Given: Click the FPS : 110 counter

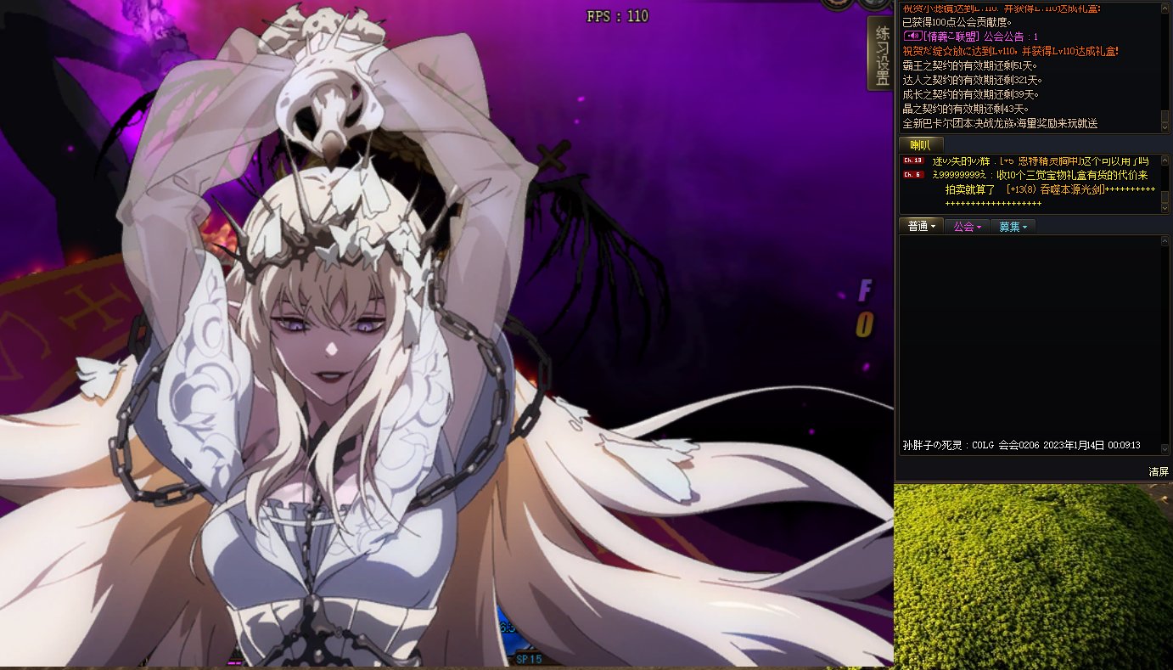Looking at the screenshot, I should 617,16.
